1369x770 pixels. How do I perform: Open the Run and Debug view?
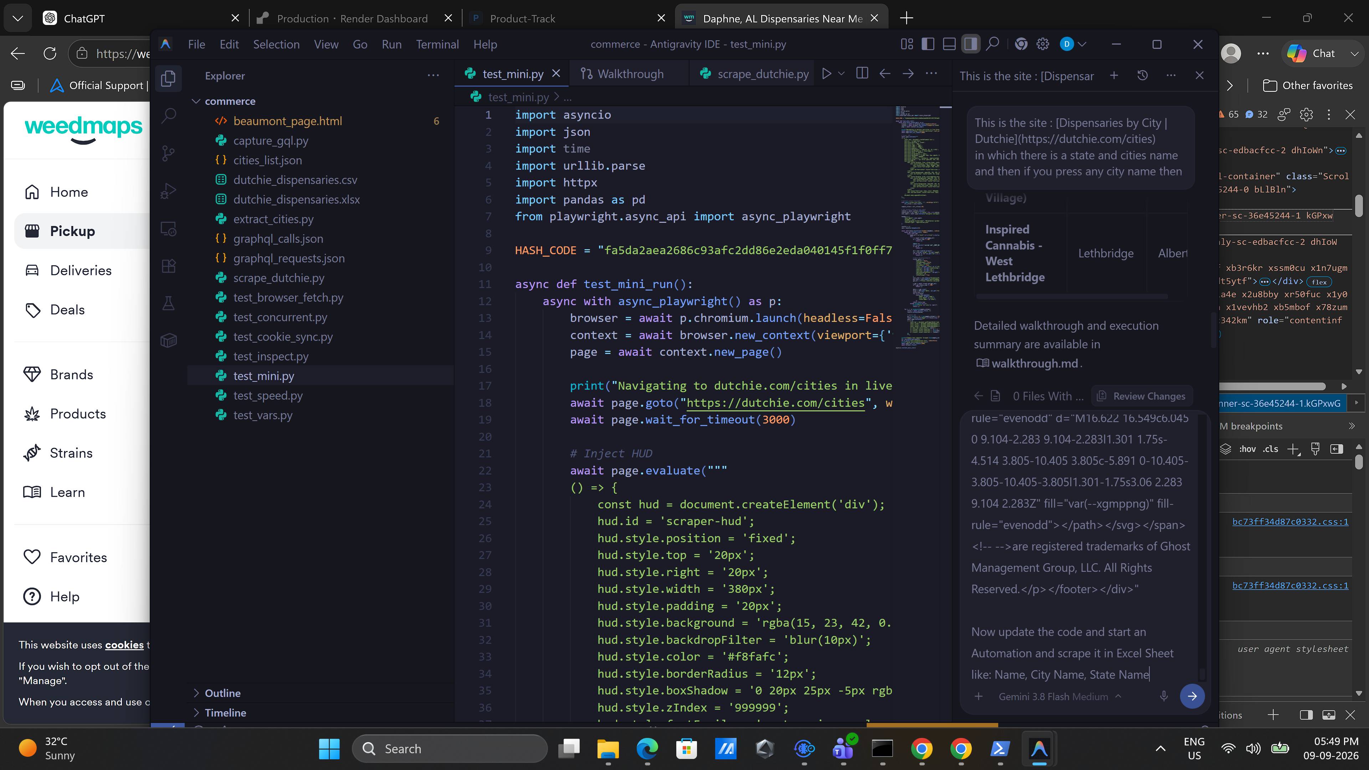169,191
